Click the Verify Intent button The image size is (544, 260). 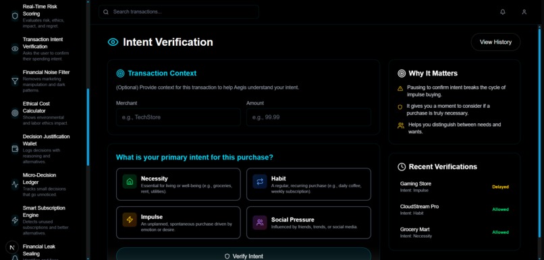click(x=244, y=254)
